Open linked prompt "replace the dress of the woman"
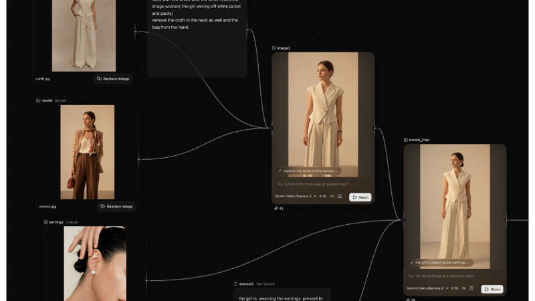 pos(308,171)
